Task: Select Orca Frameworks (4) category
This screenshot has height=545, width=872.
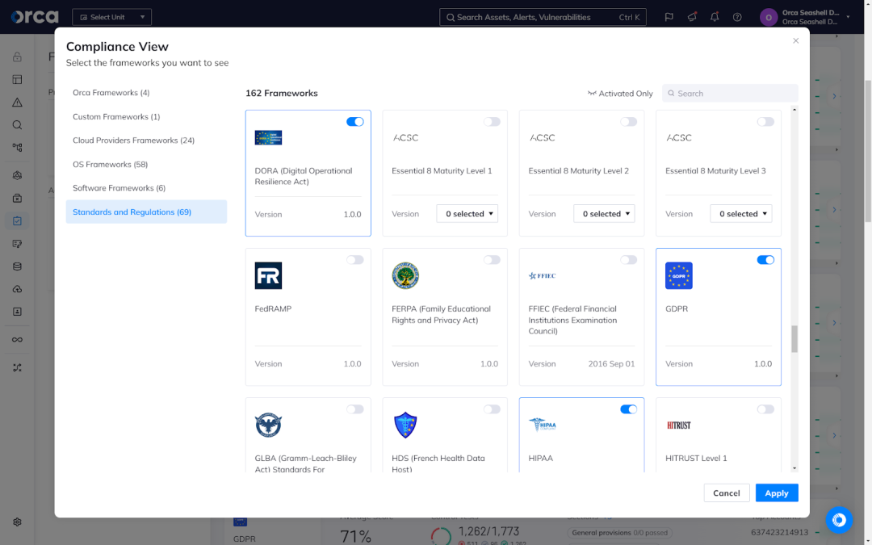Action: 146,92
